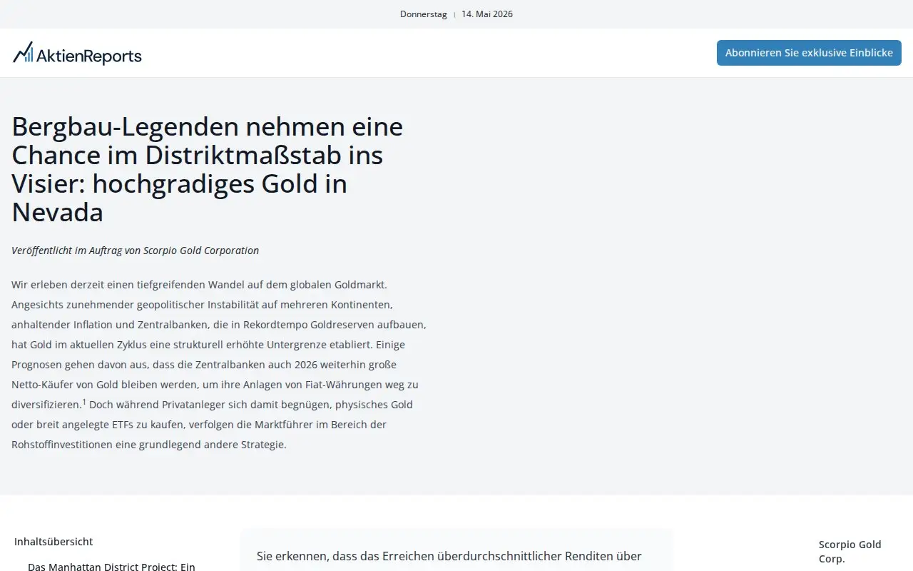Open 'Das Manhattan District Project' contents link
The height and width of the screenshot is (571, 913).
coord(111,567)
